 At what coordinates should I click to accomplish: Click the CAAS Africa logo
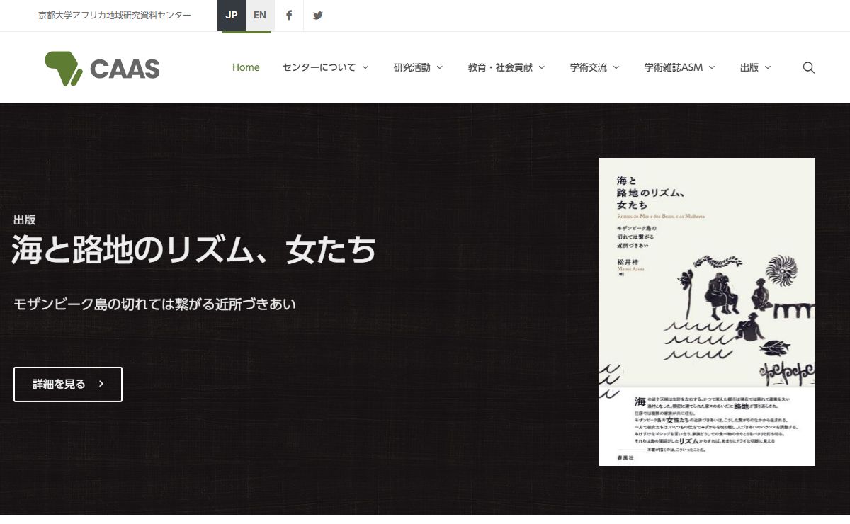coord(102,69)
